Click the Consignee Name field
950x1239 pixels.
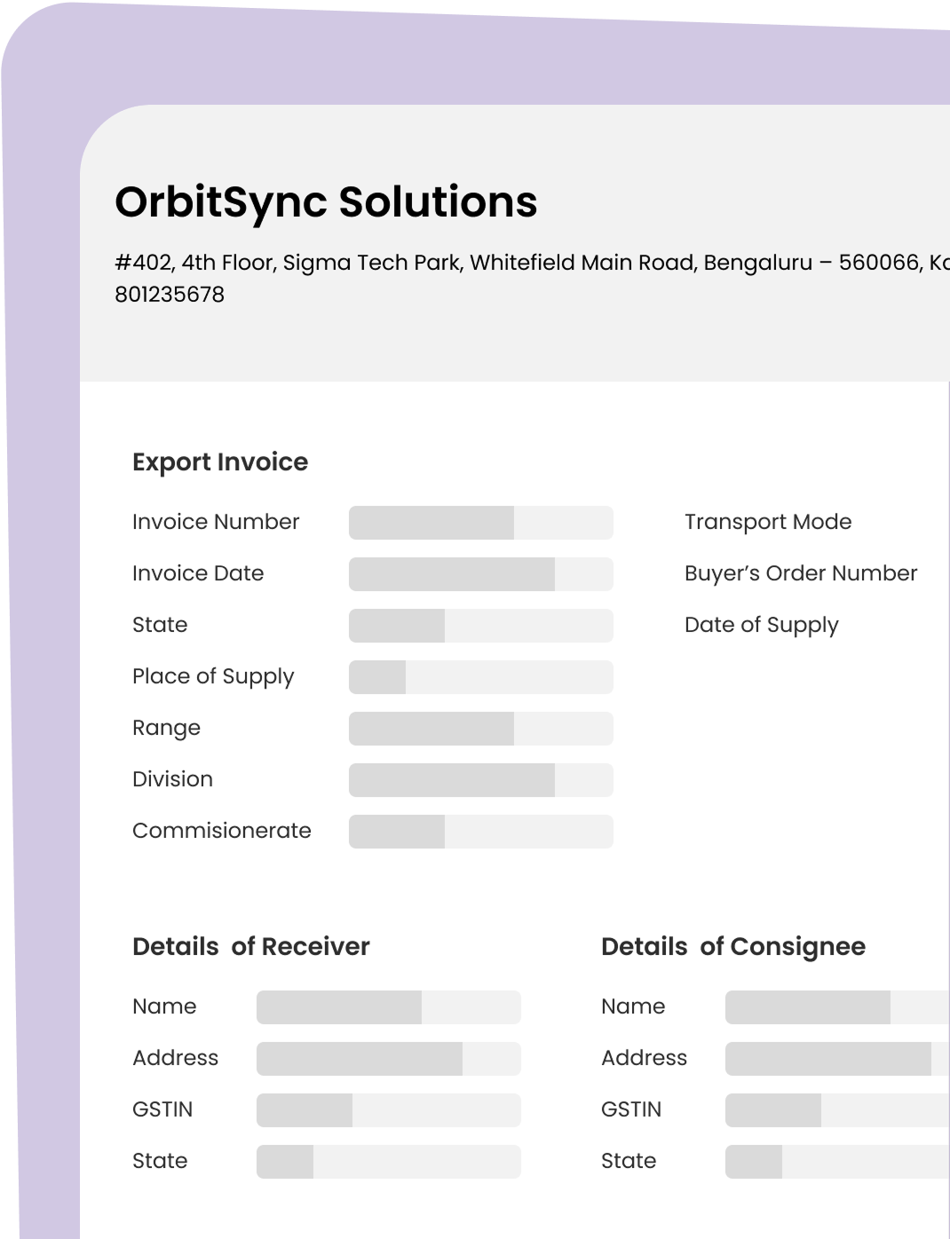click(x=836, y=1007)
